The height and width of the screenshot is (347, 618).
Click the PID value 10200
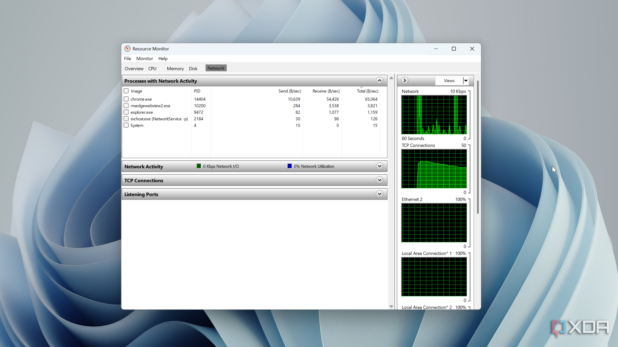pyautogui.click(x=200, y=106)
